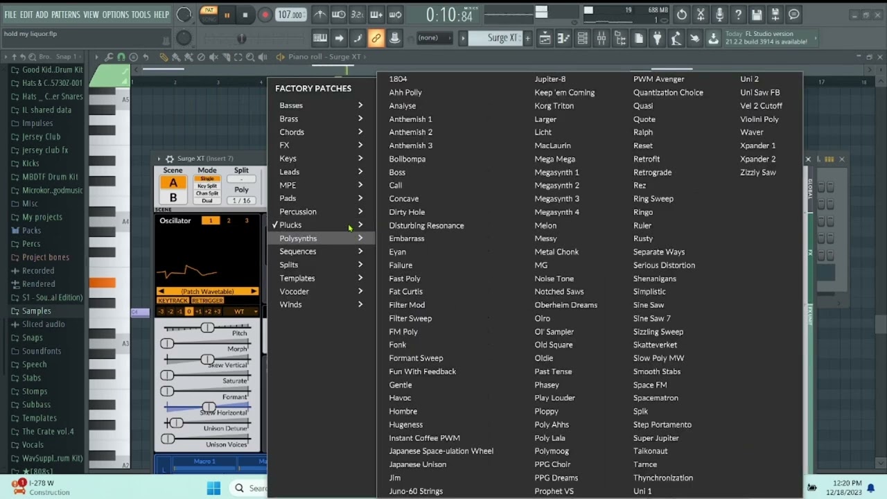
Task: Expand the Leads patch submenu
Action: pos(321,172)
